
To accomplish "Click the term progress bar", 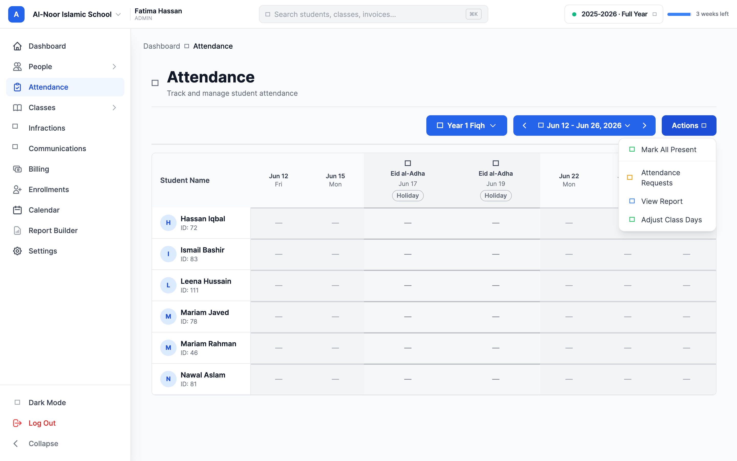I will [679, 14].
